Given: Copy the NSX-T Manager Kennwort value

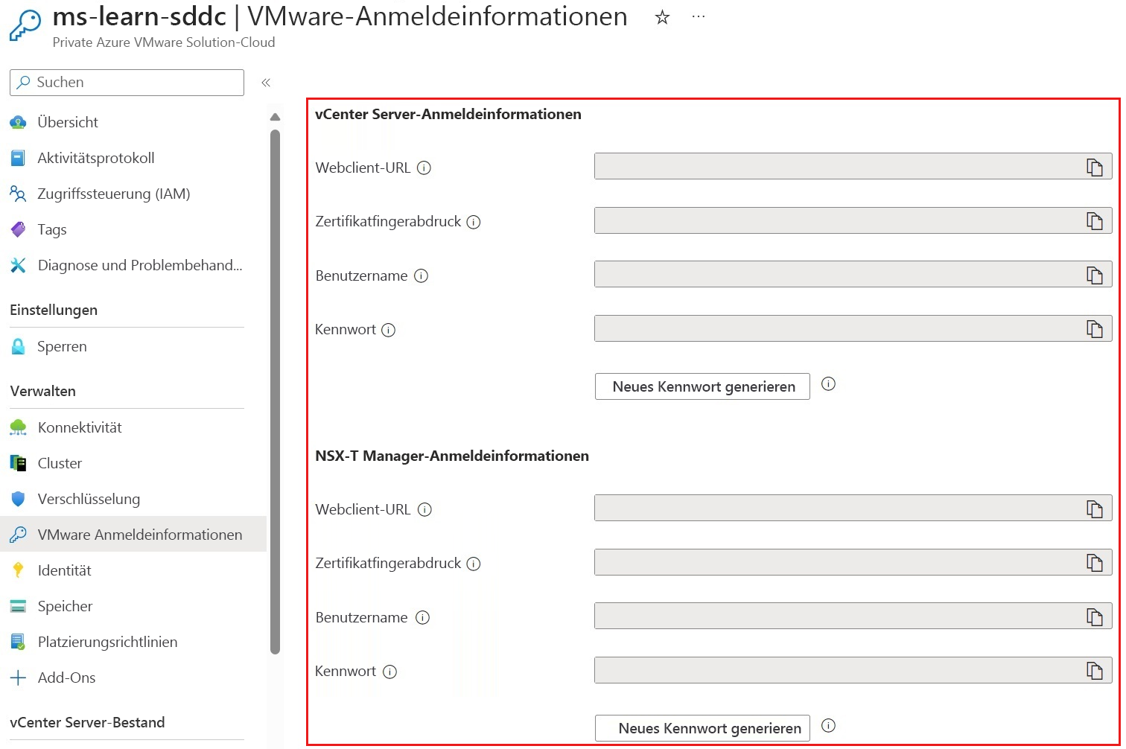Looking at the screenshot, I should point(1095,669).
